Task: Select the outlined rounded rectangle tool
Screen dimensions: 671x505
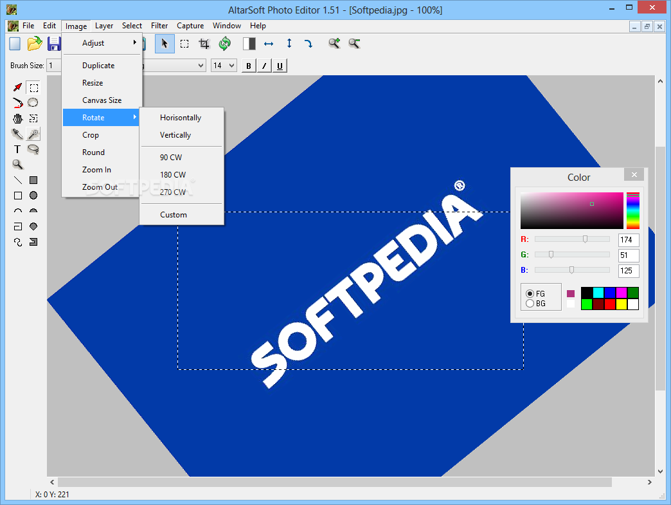Action: [17, 226]
